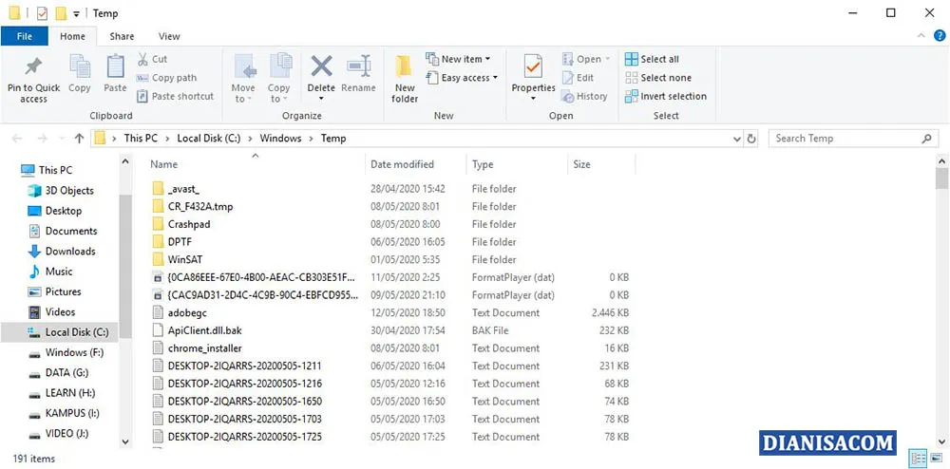
Task: Select the WinSAT folder
Action: click(x=177, y=259)
